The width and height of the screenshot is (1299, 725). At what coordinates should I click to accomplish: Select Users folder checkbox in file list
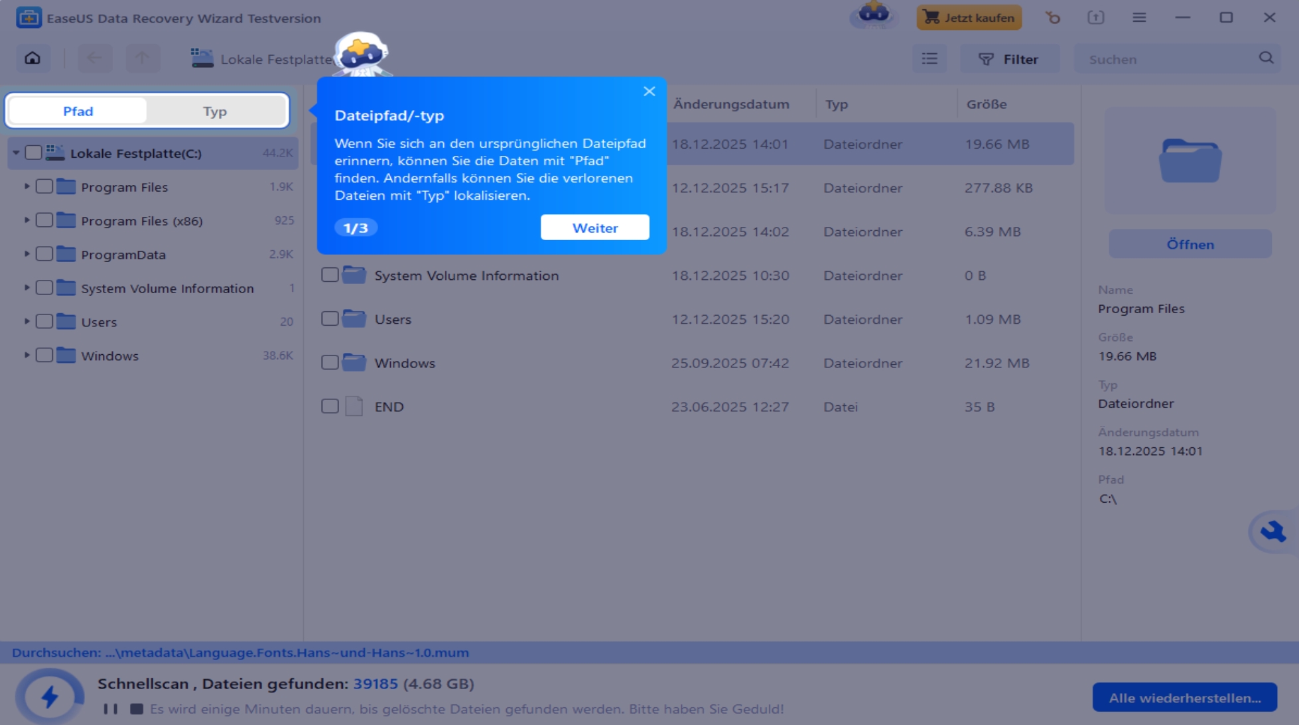coord(330,318)
